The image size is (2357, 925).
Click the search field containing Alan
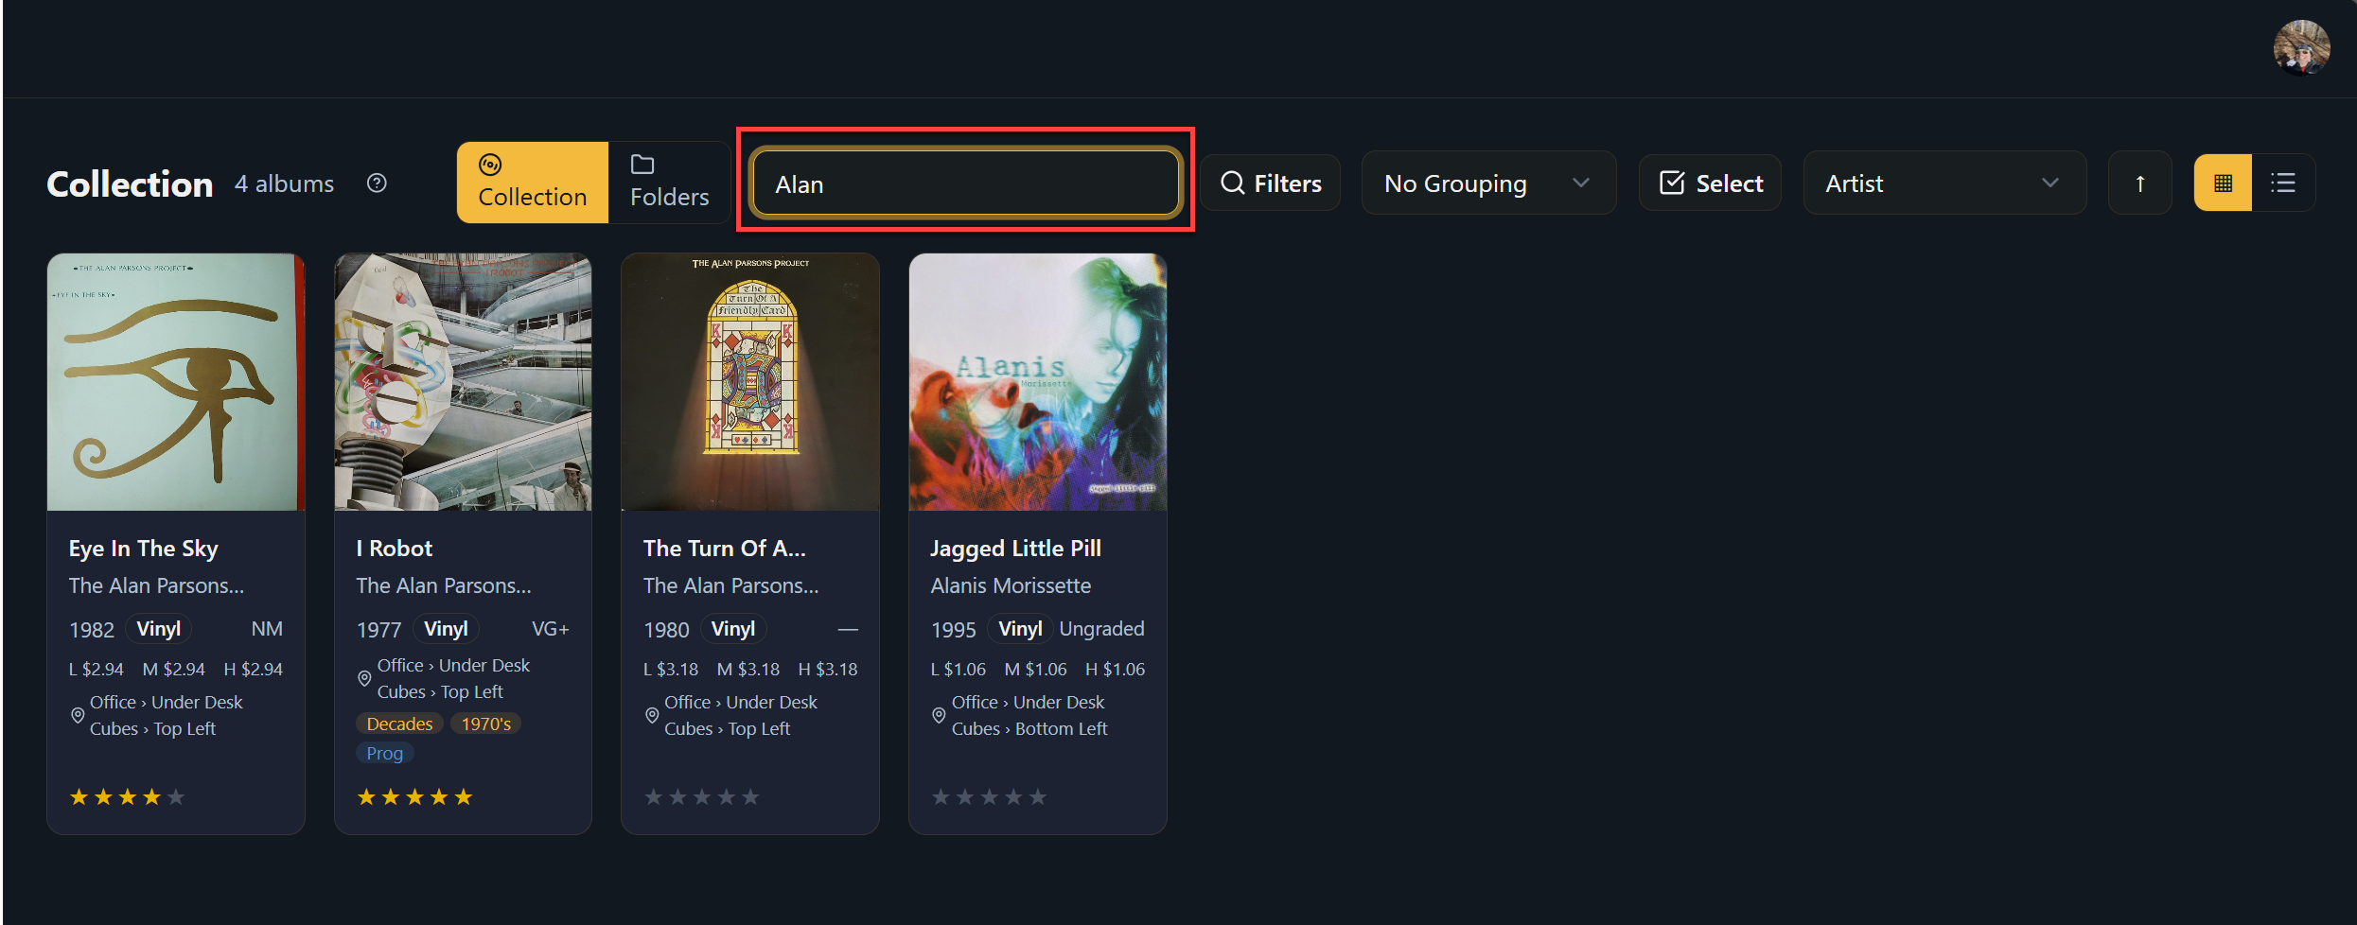pos(966,183)
